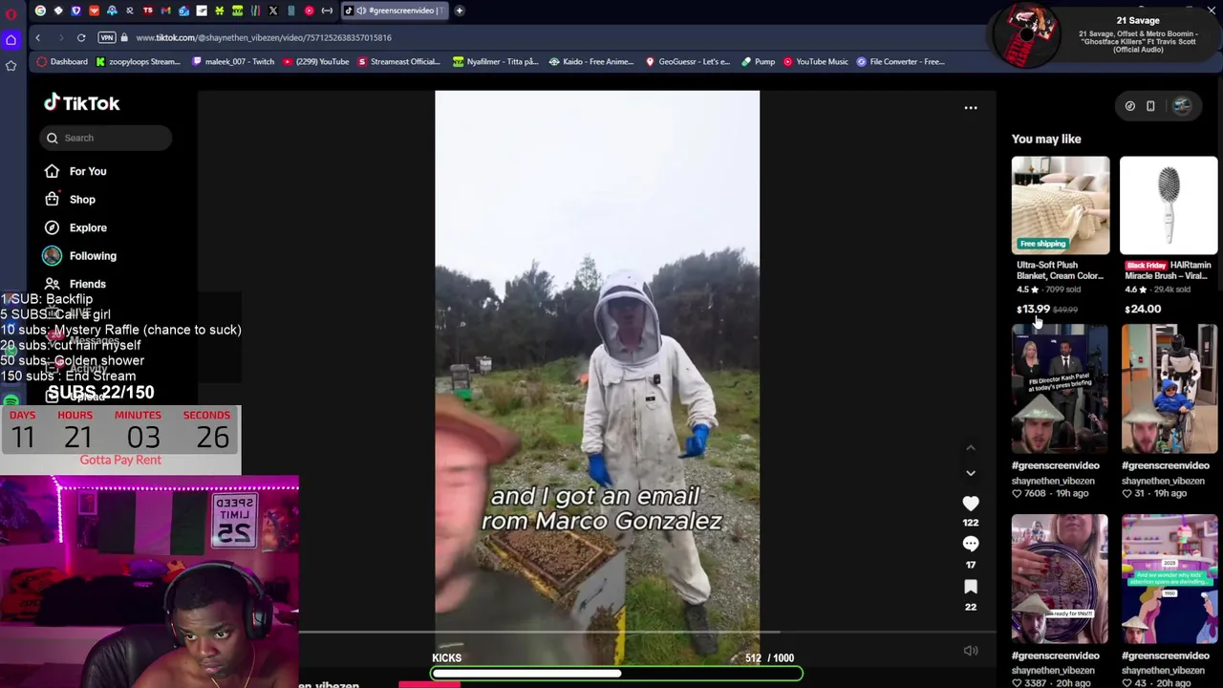Click the site padlock security icon
The image size is (1223, 688).
click(x=124, y=37)
